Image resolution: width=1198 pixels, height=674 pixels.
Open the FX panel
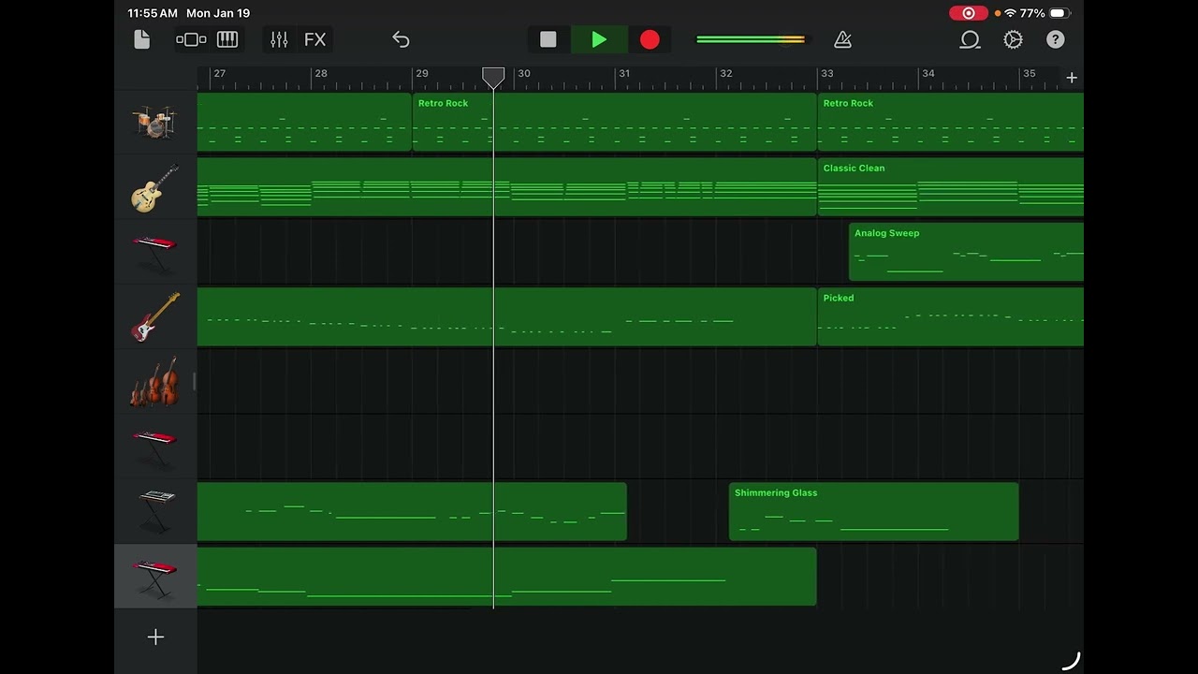[x=315, y=39]
